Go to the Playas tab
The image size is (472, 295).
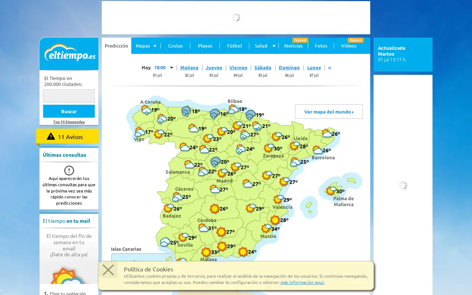click(205, 46)
